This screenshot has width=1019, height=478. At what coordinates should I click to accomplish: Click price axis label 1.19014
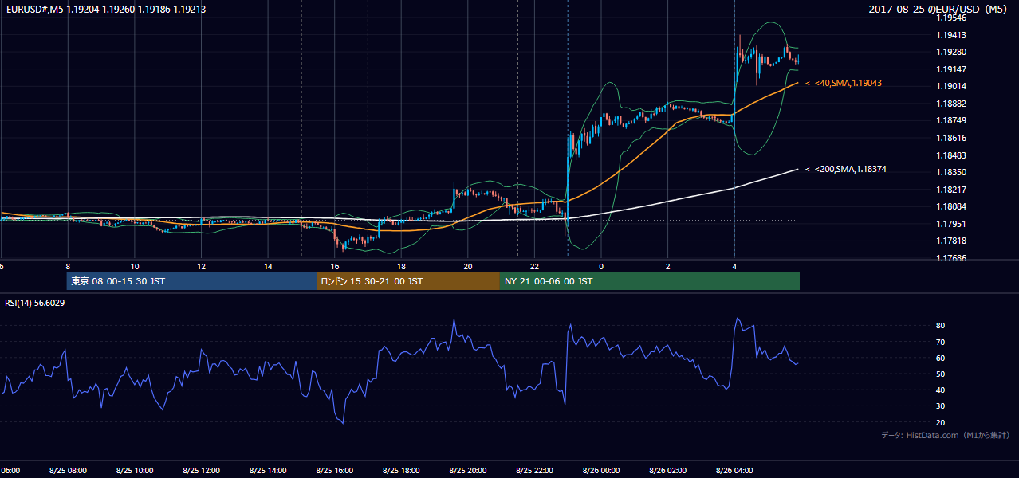pos(950,86)
